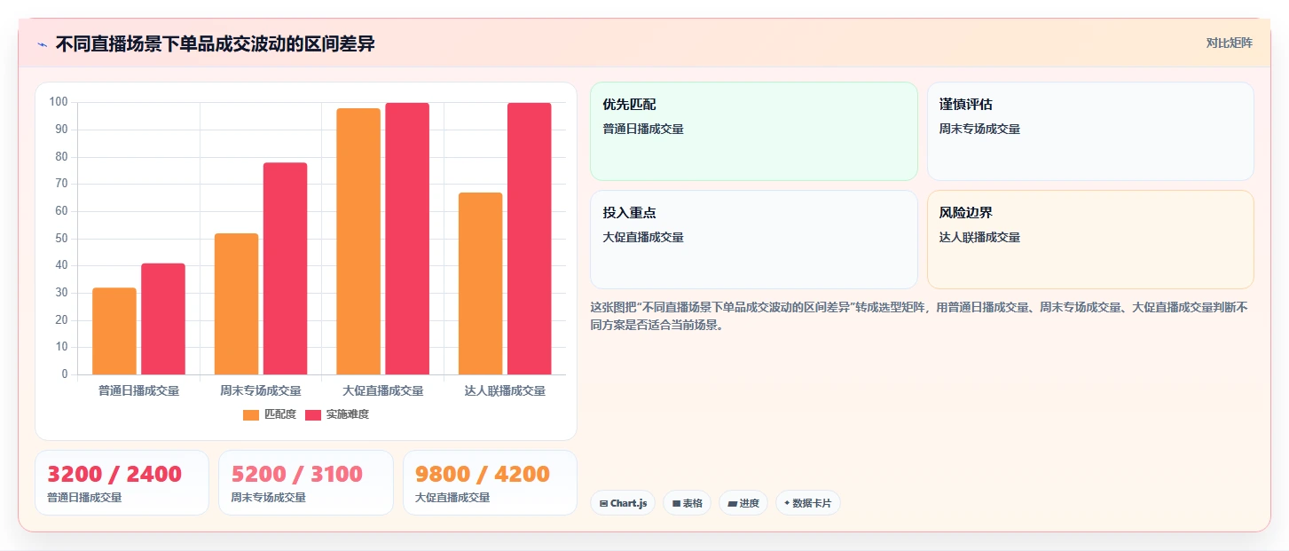
Task: Click the panel title 不同直播场景下单品成交波动的区间差异
Action: click(x=215, y=44)
